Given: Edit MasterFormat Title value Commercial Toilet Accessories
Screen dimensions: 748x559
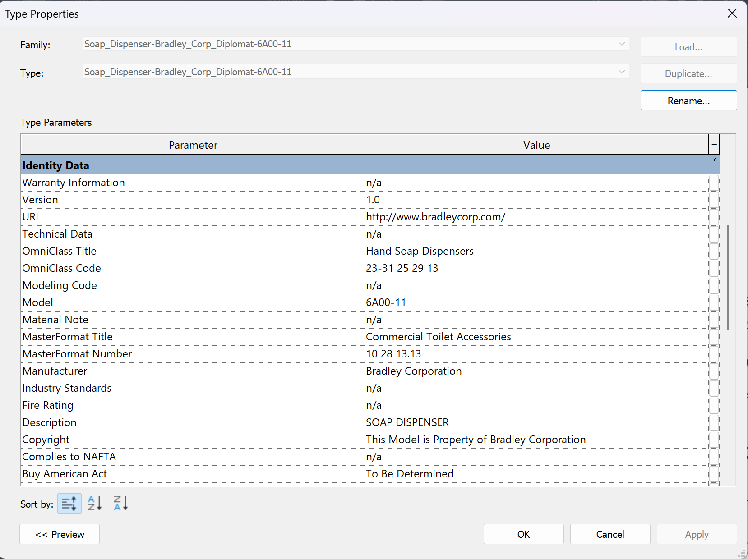Looking at the screenshot, I should [536, 337].
